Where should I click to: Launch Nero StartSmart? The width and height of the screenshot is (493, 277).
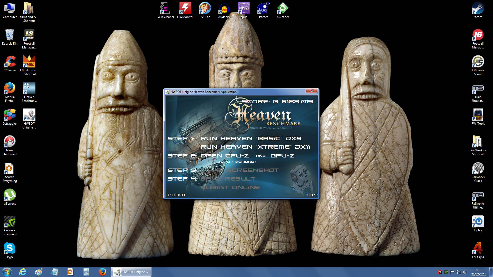tap(10, 145)
